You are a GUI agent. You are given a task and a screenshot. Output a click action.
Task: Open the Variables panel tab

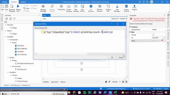[46, 82]
